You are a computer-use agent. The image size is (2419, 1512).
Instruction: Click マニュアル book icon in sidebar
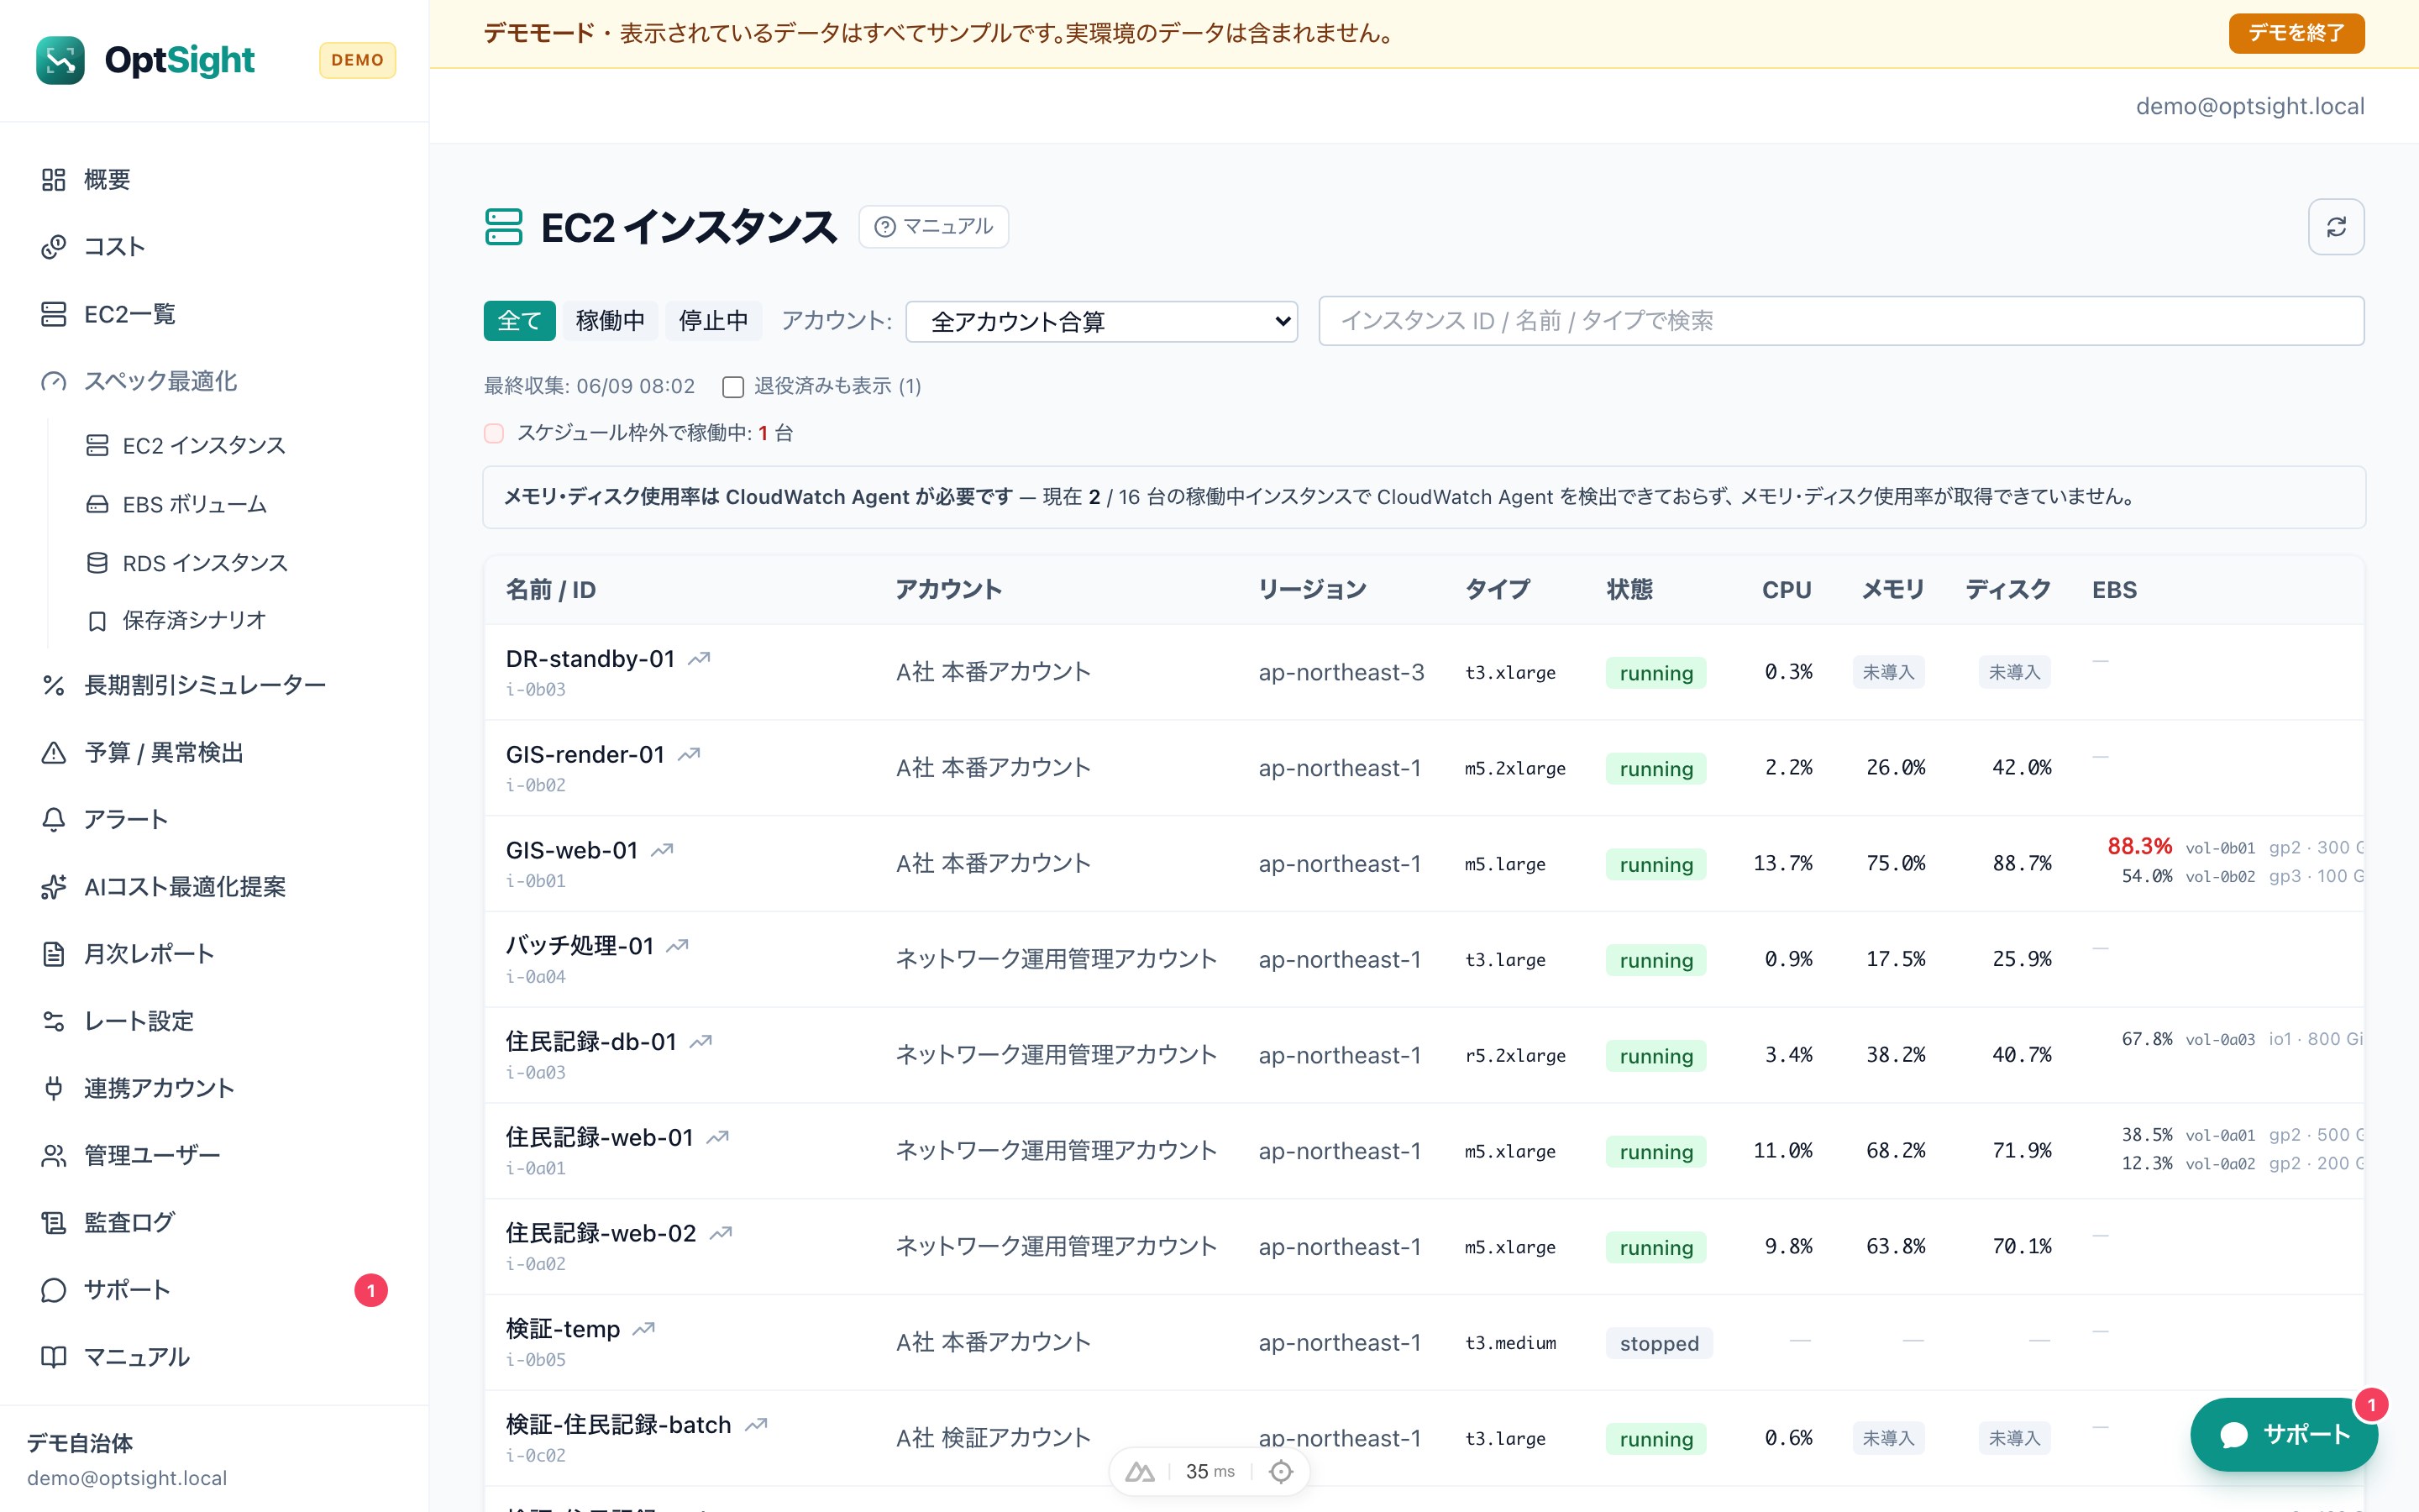coord(53,1357)
